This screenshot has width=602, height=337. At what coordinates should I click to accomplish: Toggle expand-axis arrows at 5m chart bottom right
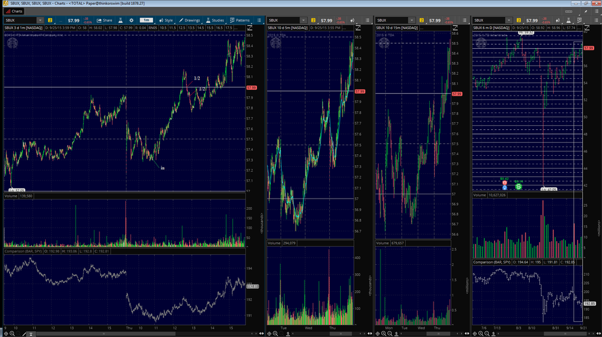tap(370, 333)
